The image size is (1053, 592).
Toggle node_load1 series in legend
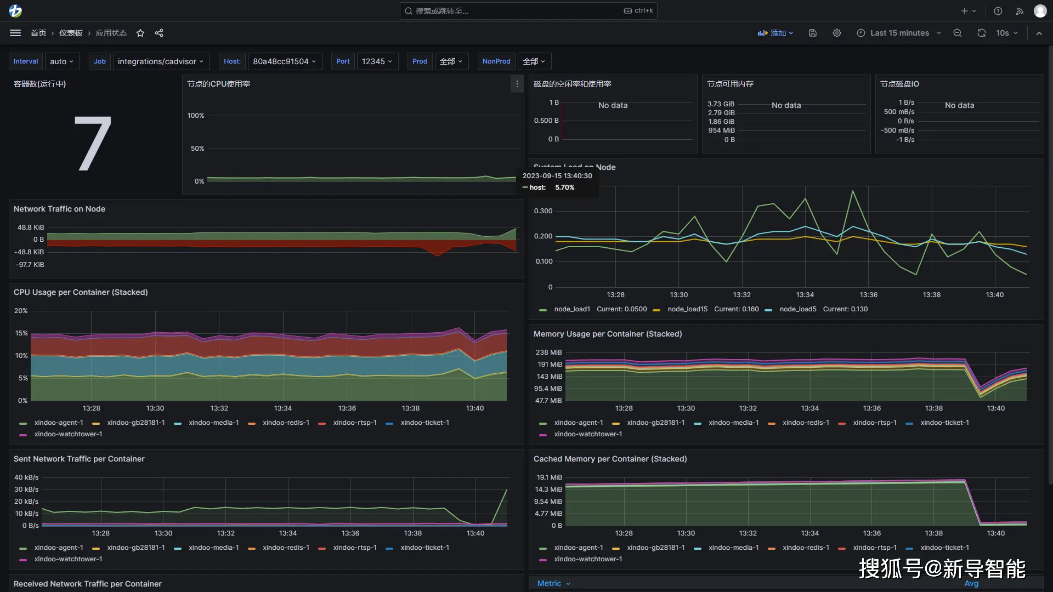pyautogui.click(x=571, y=309)
